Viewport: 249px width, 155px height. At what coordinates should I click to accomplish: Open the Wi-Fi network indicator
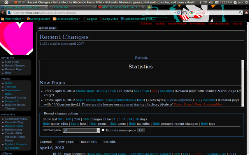coord(205,2)
